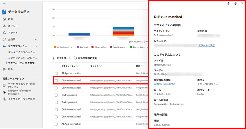
Task: Expand the 分類子 section chevron
Action: pos(36,39)
